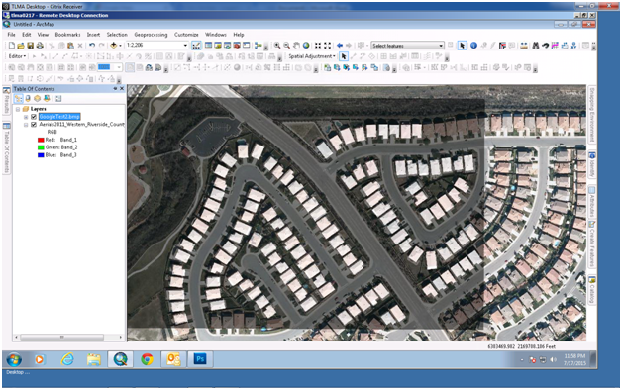This screenshot has height=390, width=622.
Task: Open the Results side tab
Action: tap(6, 101)
